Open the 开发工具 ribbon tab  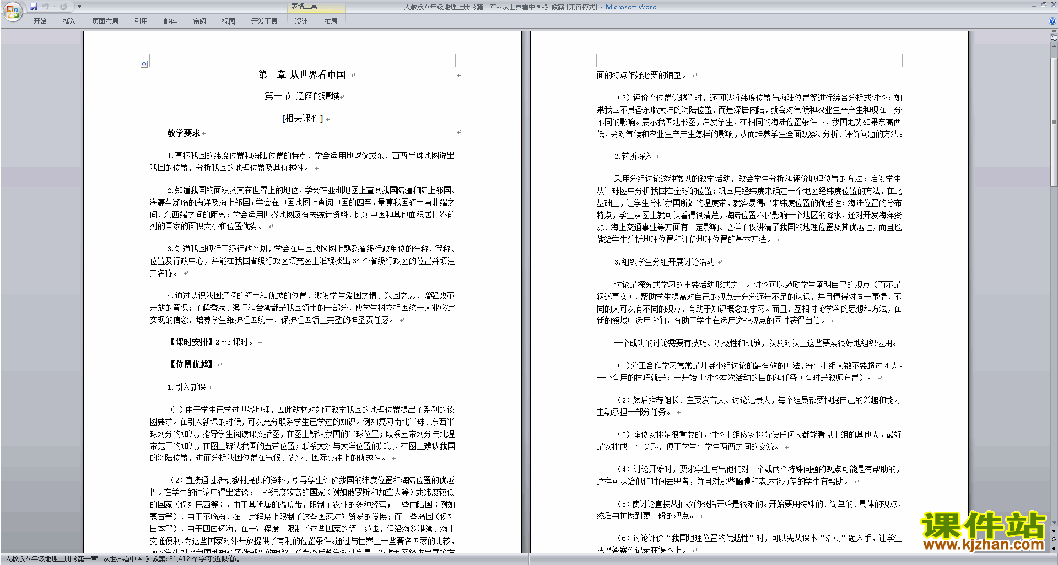(264, 21)
